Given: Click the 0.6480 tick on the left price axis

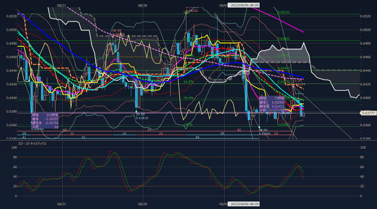Looking at the screenshot, I should pos(12,44).
